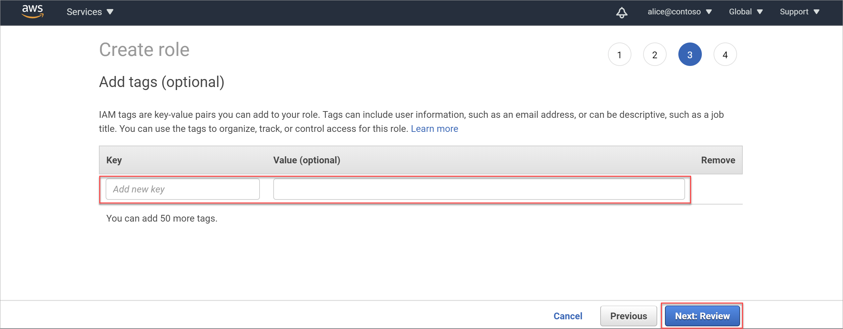Expand the Services dropdown arrow
Viewport: 843px width, 329px height.
[110, 12]
